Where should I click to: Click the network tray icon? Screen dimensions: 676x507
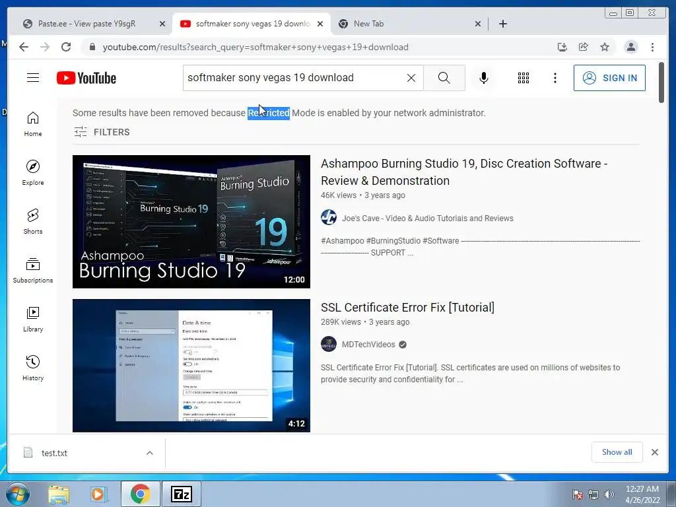pos(593,494)
